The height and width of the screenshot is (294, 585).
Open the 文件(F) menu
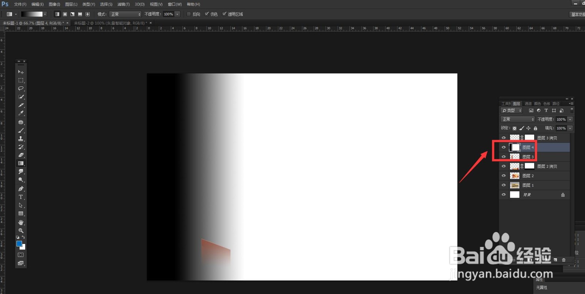[x=20, y=4]
